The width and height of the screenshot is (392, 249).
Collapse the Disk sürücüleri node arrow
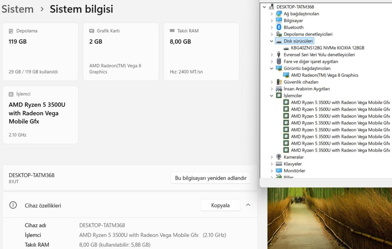click(271, 41)
